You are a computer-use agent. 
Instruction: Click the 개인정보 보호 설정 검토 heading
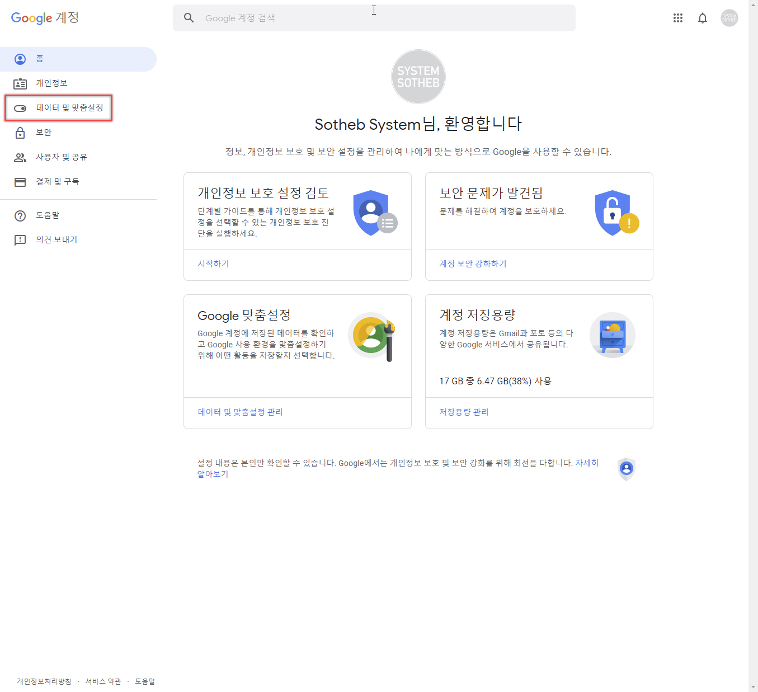[263, 193]
